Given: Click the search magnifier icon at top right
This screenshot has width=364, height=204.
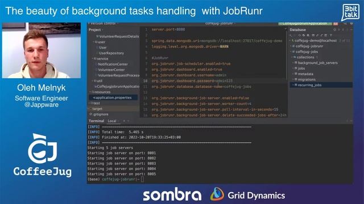Looking at the screenshot, I should click(345, 23).
